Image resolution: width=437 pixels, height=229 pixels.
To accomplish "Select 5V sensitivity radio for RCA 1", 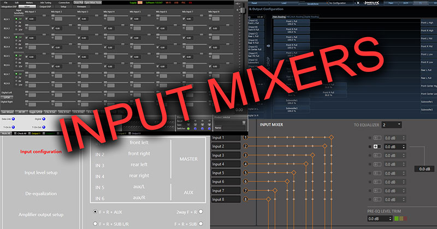I will click(x=16, y=19).
